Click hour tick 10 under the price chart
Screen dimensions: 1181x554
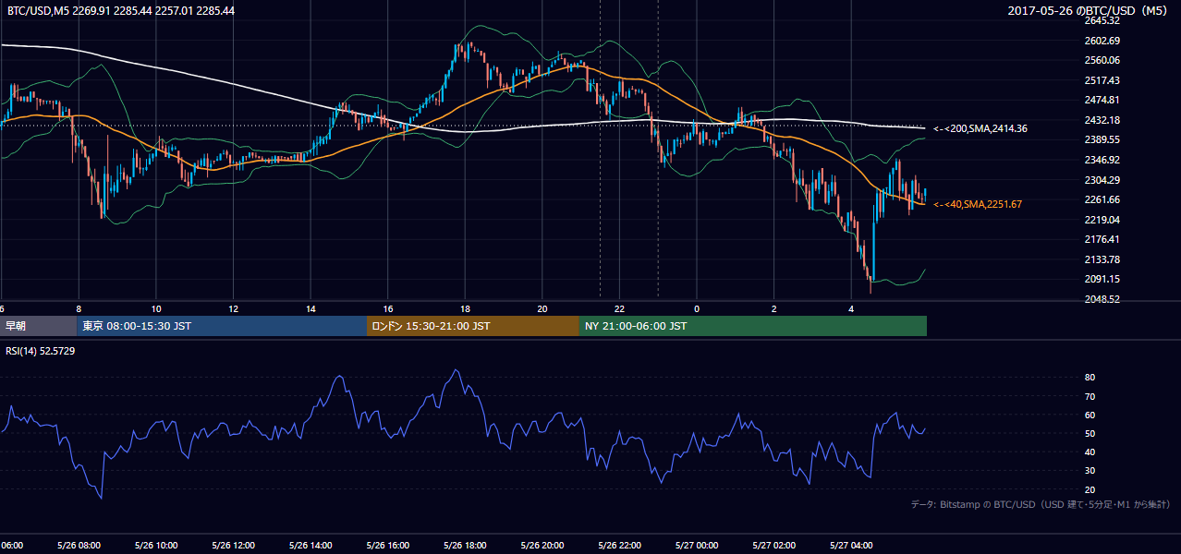tap(156, 308)
